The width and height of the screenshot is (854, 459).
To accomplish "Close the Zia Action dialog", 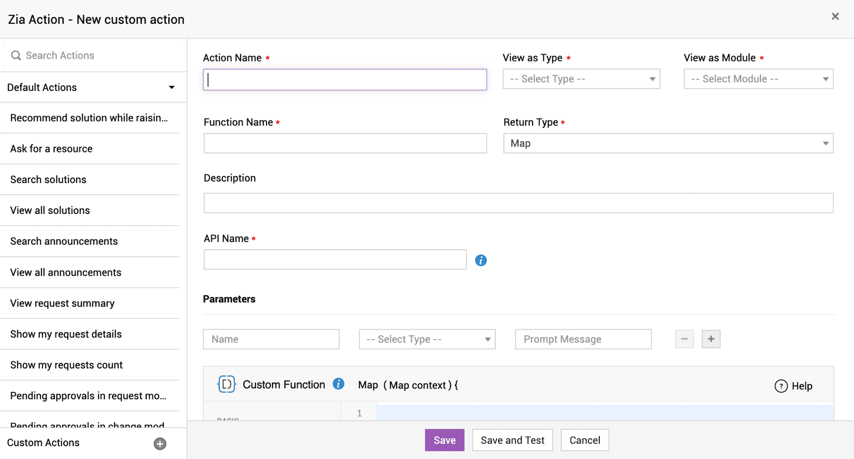I will [x=835, y=17].
